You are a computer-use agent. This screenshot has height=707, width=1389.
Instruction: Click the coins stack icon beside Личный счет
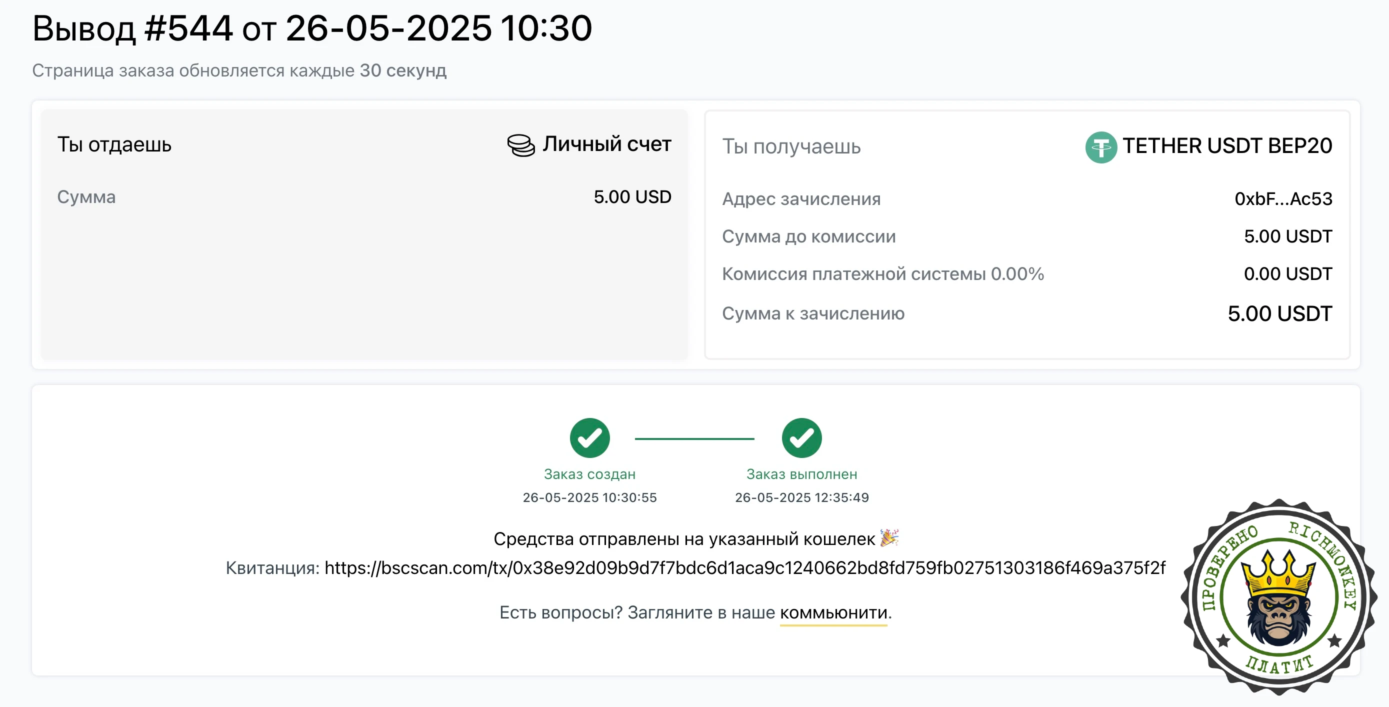tap(521, 145)
